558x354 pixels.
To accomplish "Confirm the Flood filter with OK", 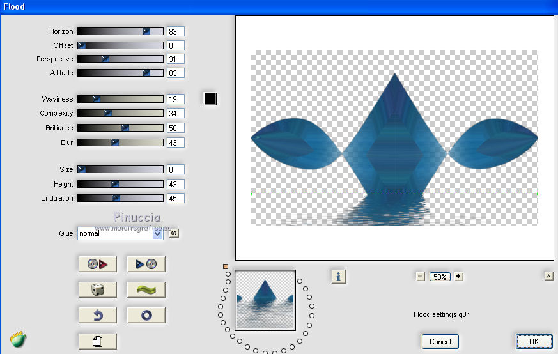I will (534, 342).
